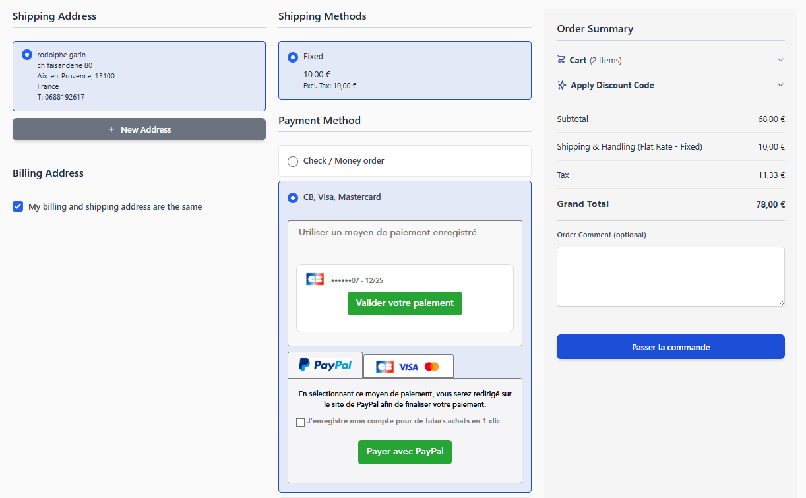Select the Check / Money order option
Screen dimensions: 806x498
point(293,162)
